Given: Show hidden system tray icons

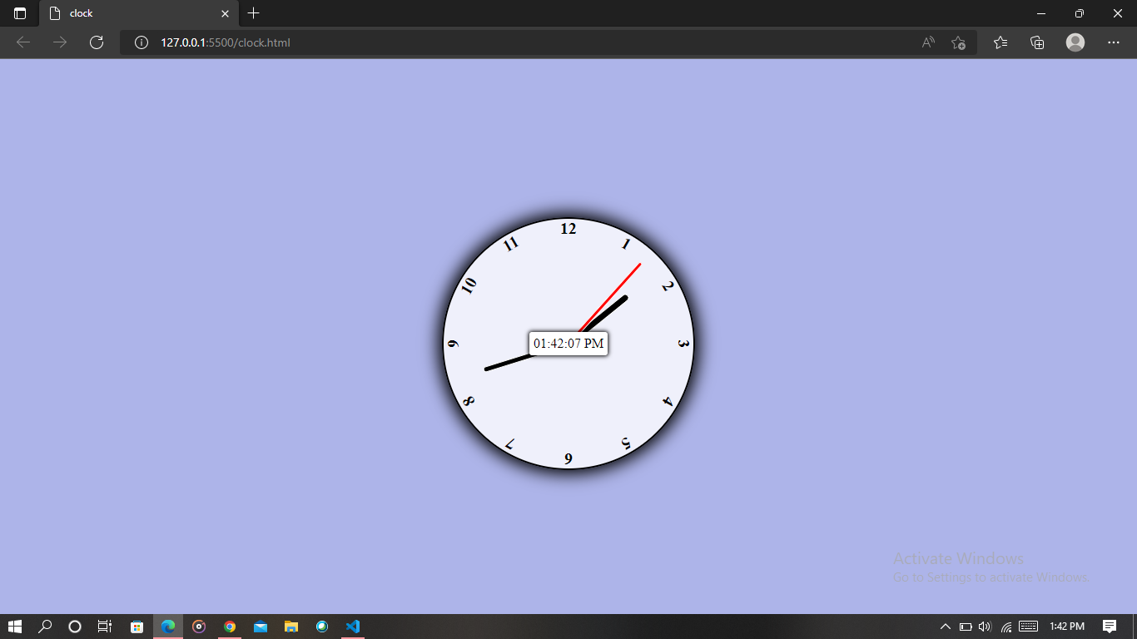Looking at the screenshot, I should click(x=946, y=627).
